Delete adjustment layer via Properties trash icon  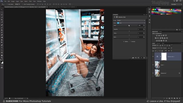144,58
